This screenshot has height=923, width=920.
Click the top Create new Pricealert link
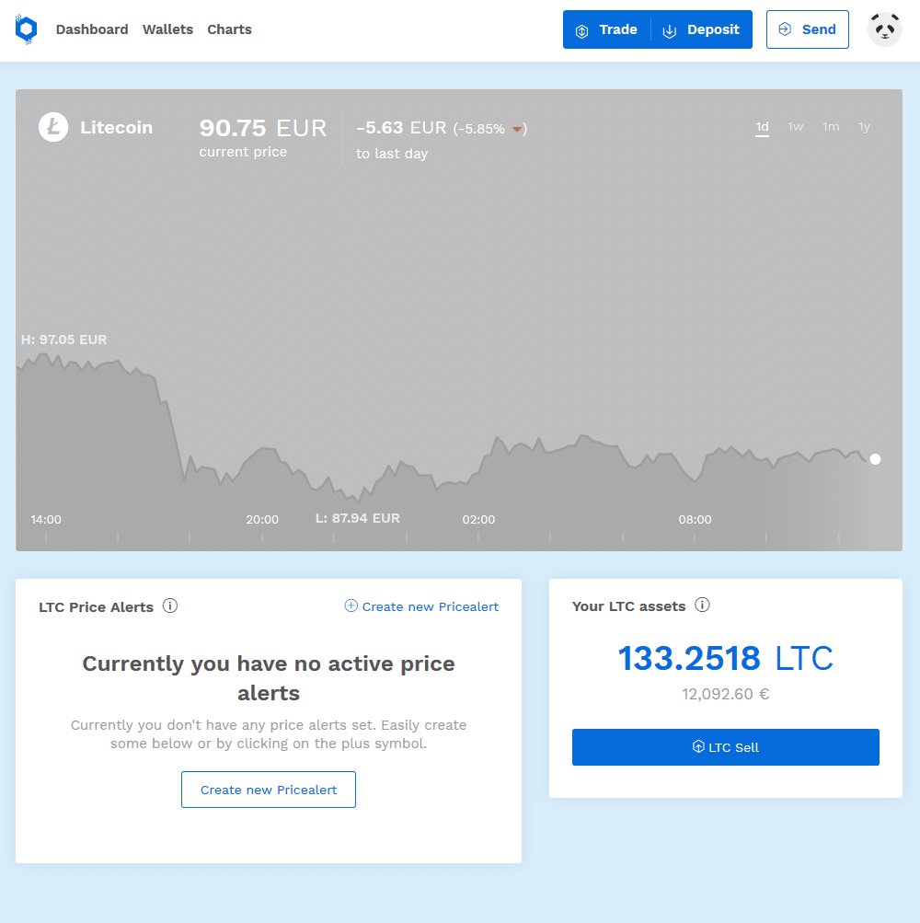pyautogui.click(x=421, y=606)
